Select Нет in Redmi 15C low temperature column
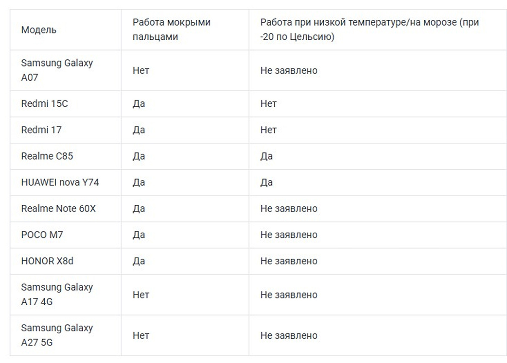 pyautogui.click(x=268, y=104)
